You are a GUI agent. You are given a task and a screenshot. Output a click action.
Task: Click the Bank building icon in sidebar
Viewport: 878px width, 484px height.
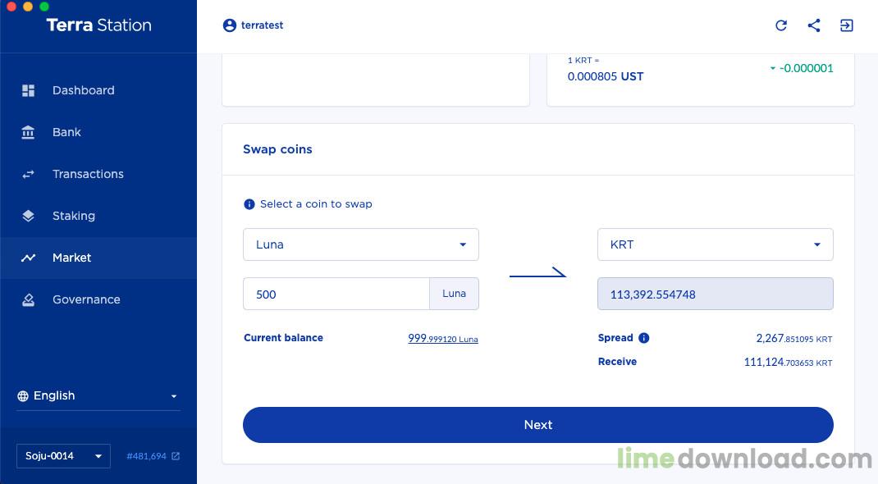[x=29, y=132]
